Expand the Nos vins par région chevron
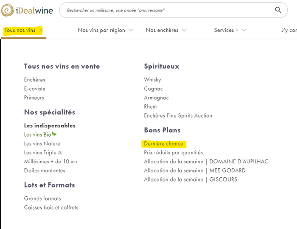Viewport: 297px width, 229px height. click(131, 30)
